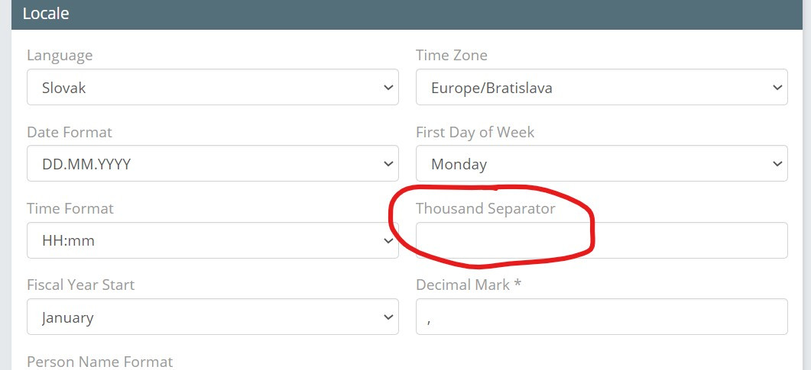Focus the Decimal Mark input field

click(x=601, y=317)
